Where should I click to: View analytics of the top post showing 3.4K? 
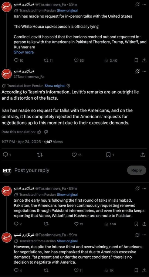[111, 61]
